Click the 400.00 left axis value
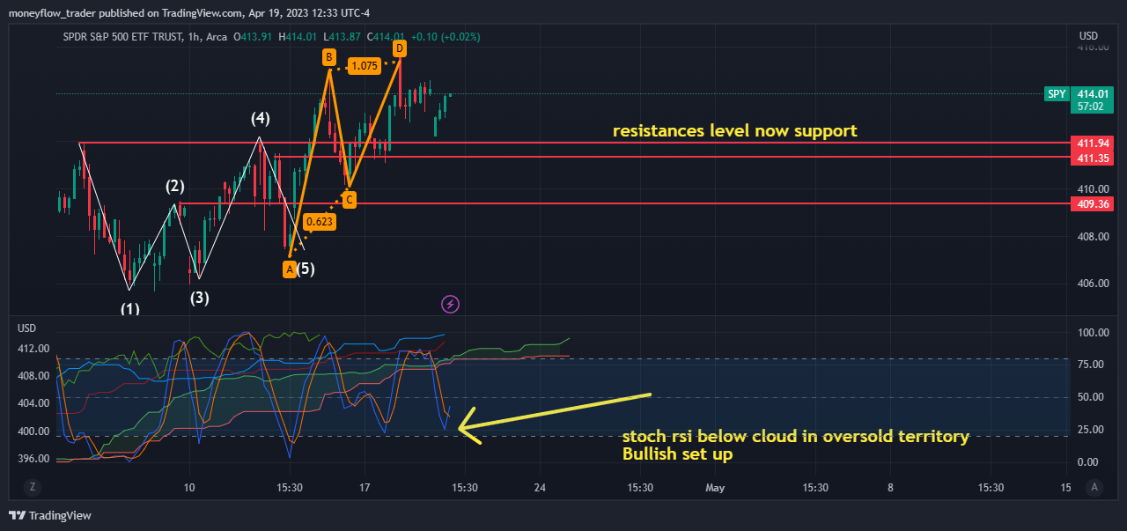 coord(33,431)
